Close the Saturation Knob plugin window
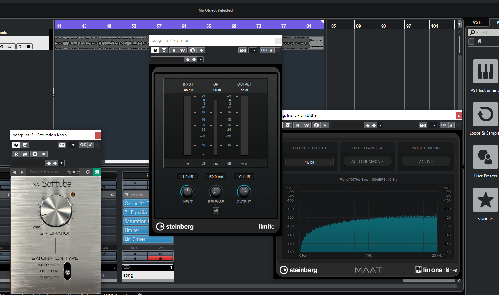 (x=98, y=135)
